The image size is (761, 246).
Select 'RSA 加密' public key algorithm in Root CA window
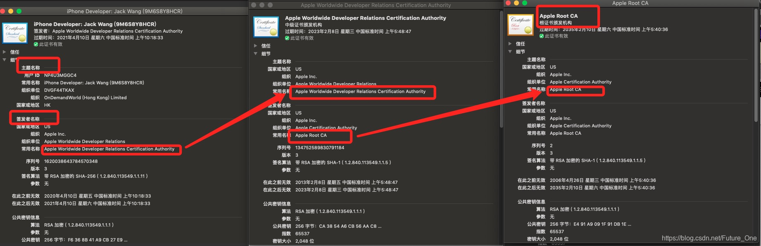coord(585,209)
